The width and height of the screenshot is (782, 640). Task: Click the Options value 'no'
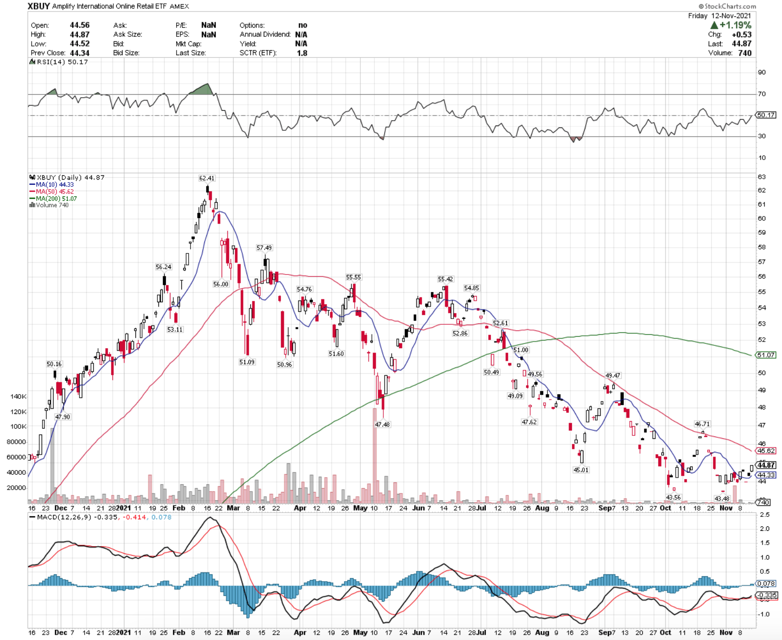(x=302, y=25)
